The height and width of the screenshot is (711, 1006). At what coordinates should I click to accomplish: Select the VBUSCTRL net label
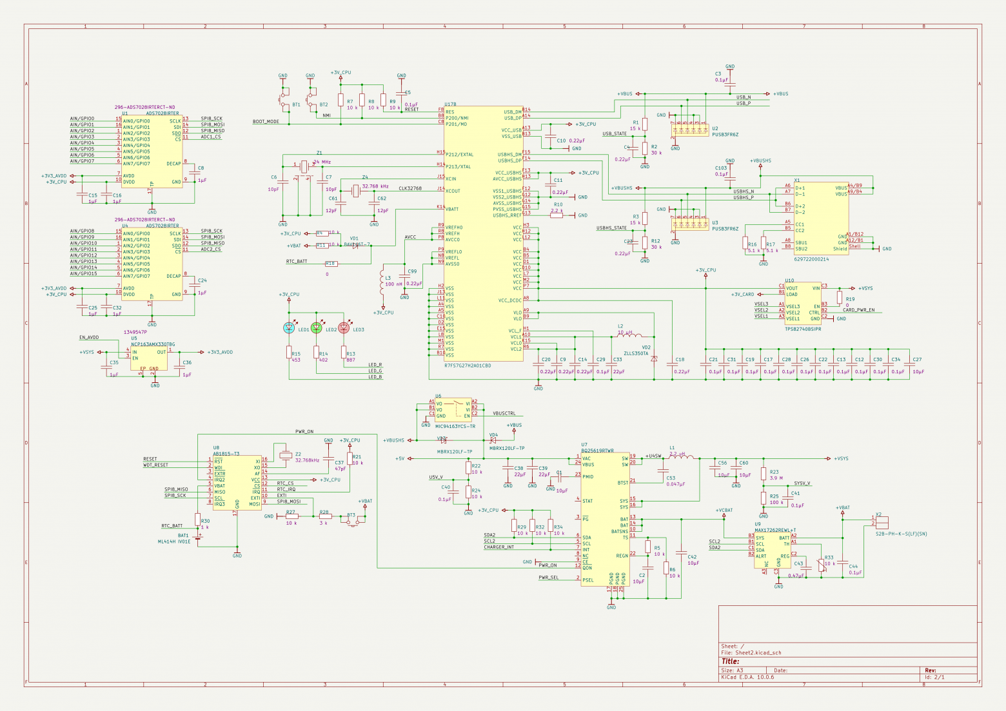(504, 413)
